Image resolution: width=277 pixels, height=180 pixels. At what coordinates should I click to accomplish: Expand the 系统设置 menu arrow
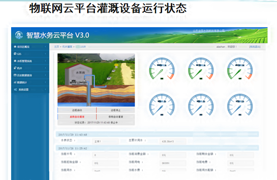[x=46, y=89]
